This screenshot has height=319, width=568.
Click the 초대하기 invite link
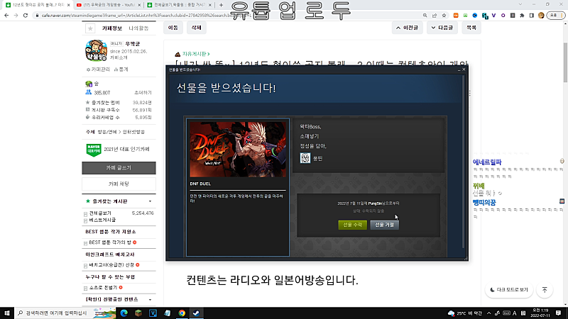(x=143, y=93)
